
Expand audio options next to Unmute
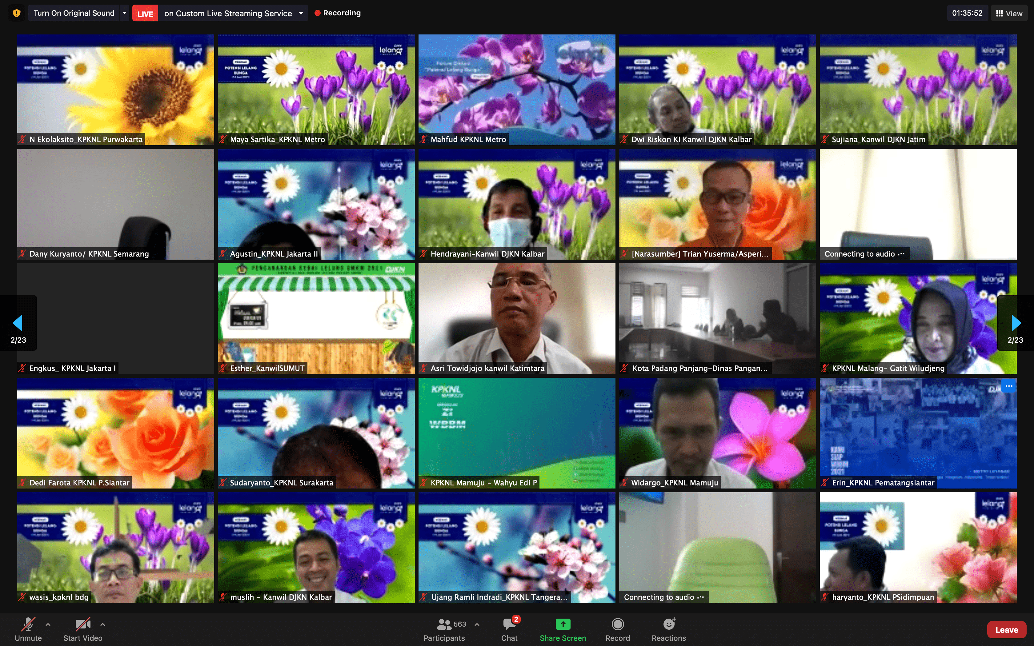point(48,625)
